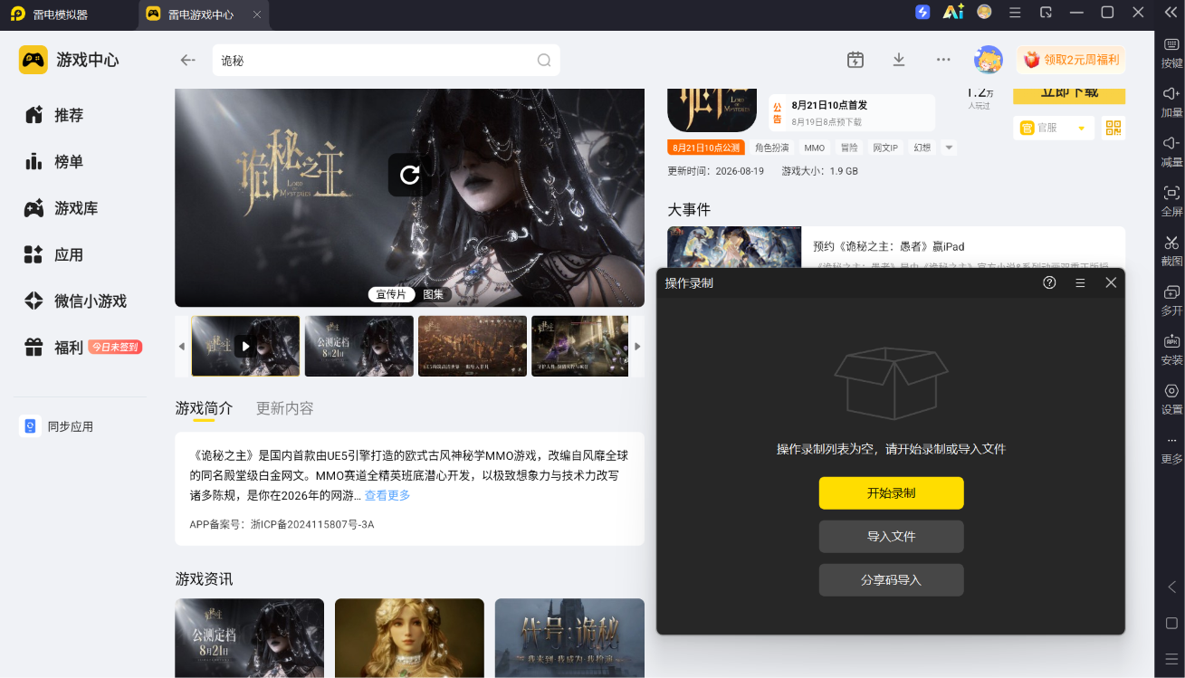Image resolution: width=1185 pixels, height=678 pixels.
Task: Close the 操作录制 panel
Action: (x=1111, y=282)
